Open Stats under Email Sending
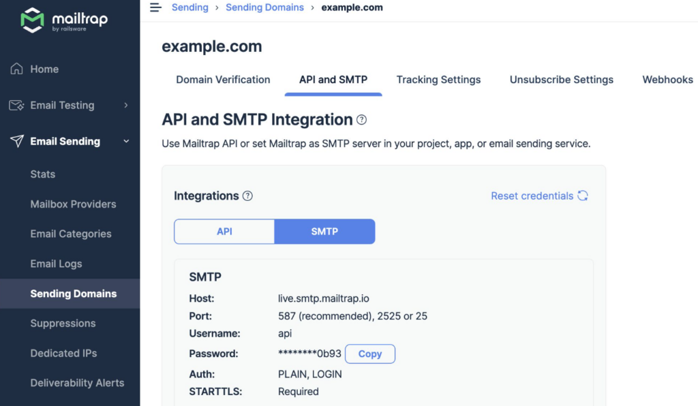This screenshot has width=698, height=406. point(43,174)
